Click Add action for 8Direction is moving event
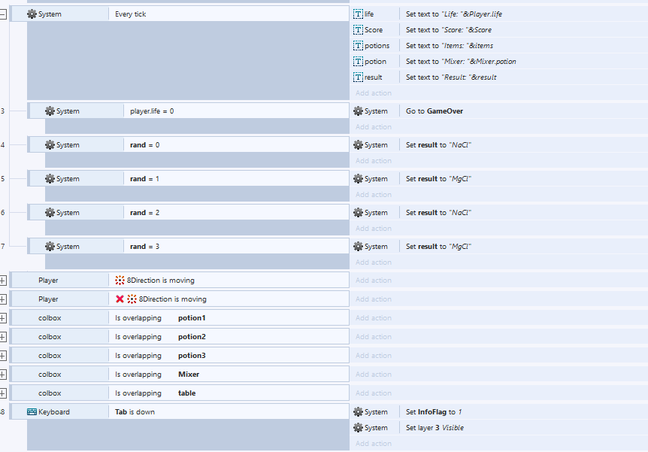This screenshot has height=452, width=648. [x=374, y=281]
